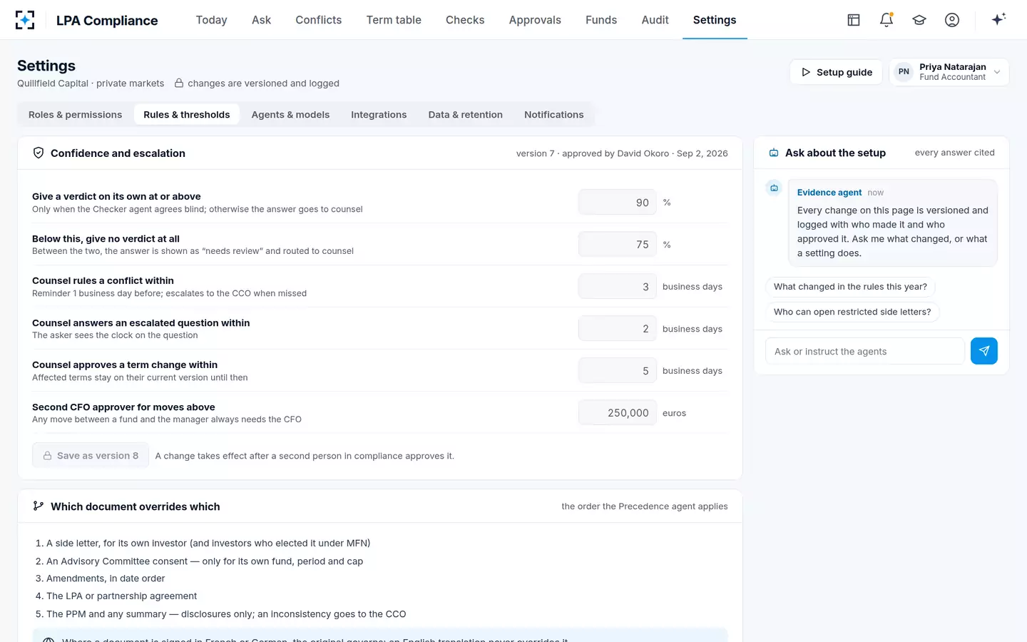This screenshot has height=642, width=1027.
Task: Go to Approvals
Action: point(535,20)
